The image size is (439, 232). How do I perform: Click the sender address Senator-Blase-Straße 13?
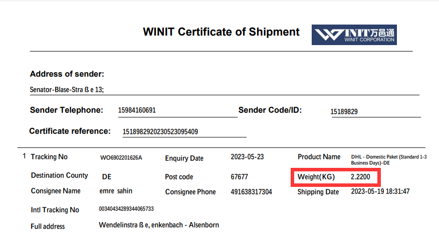70,90
